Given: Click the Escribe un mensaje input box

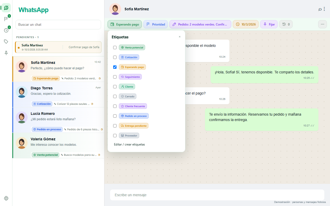Looking at the screenshot, I should (217, 195).
